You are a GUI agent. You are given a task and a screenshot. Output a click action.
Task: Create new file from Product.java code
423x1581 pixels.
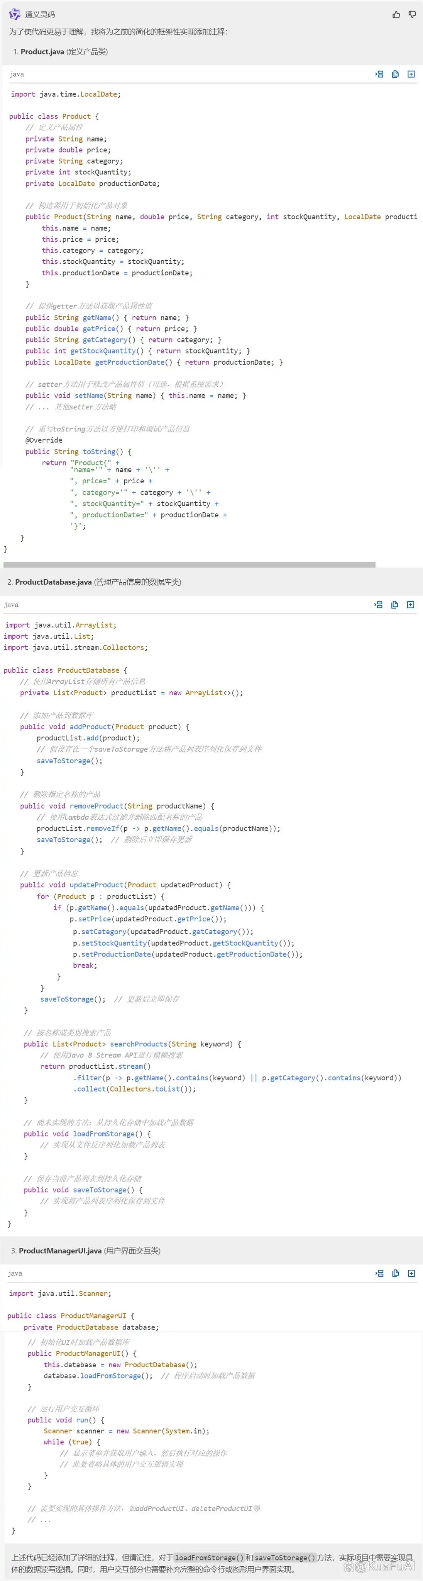411,74
